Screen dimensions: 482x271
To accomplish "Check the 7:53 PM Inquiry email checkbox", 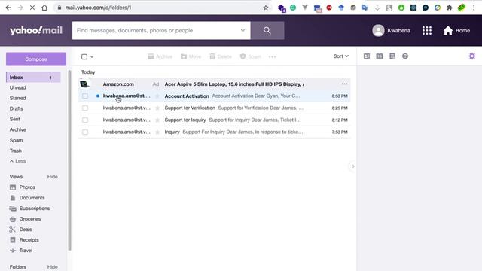I will tap(85, 132).
